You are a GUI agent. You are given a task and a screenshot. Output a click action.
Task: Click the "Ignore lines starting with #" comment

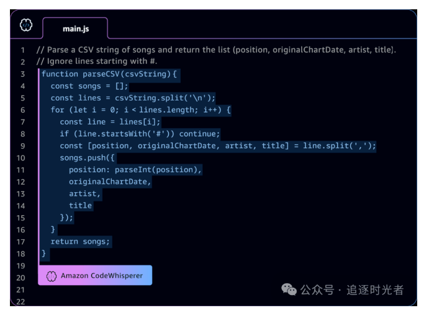click(97, 62)
